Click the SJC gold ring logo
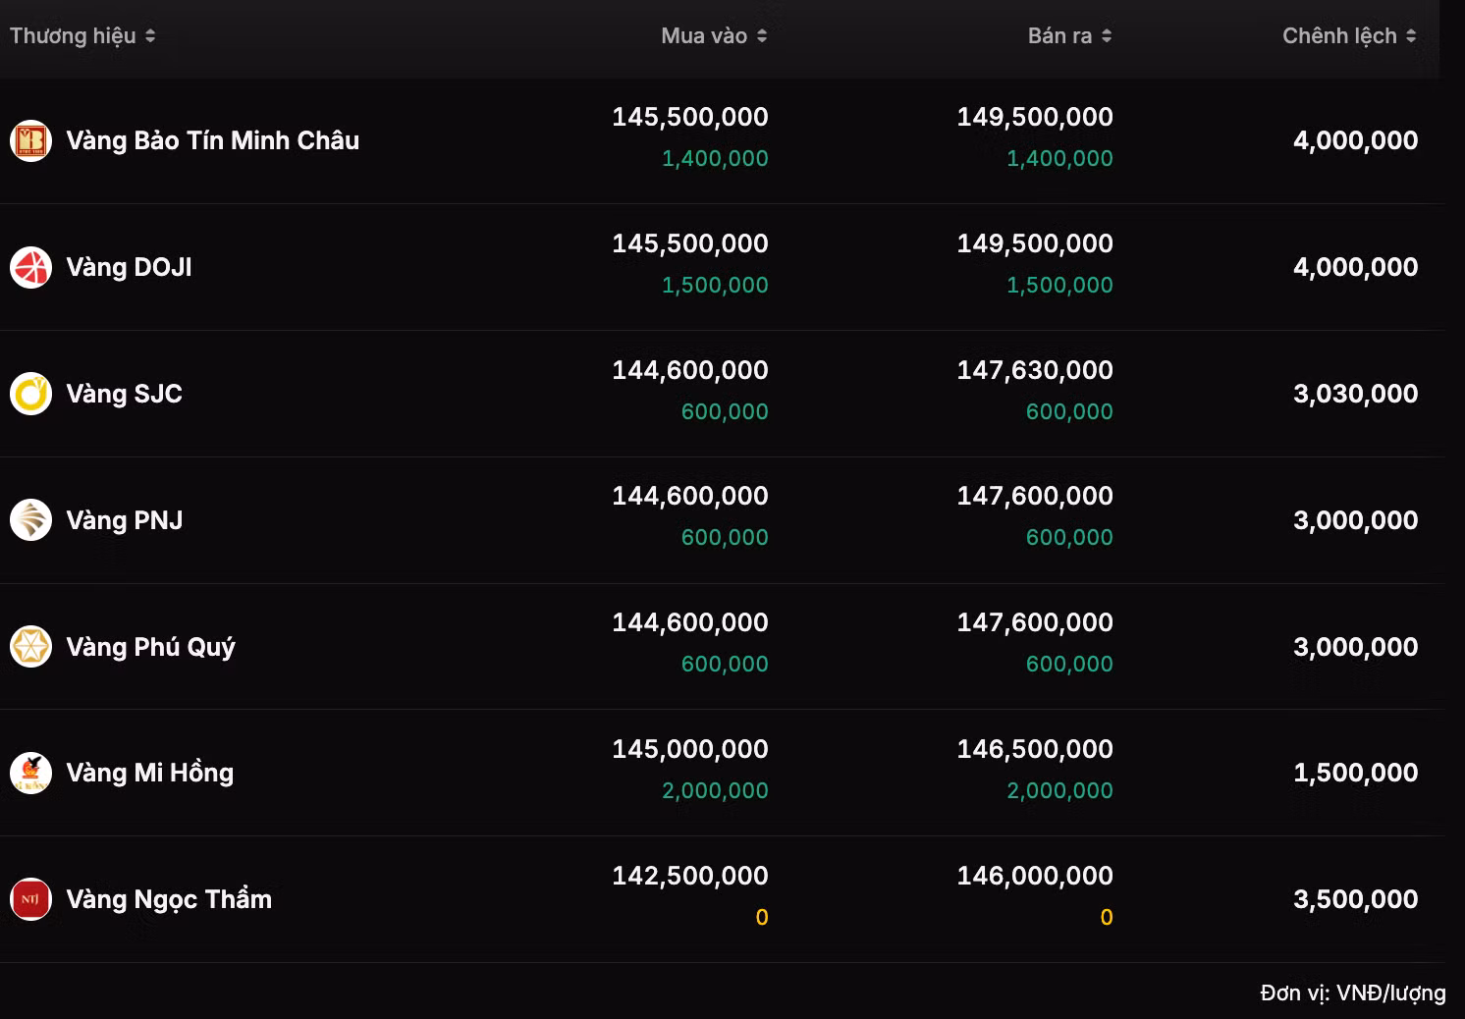The image size is (1465, 1019). 30,394
